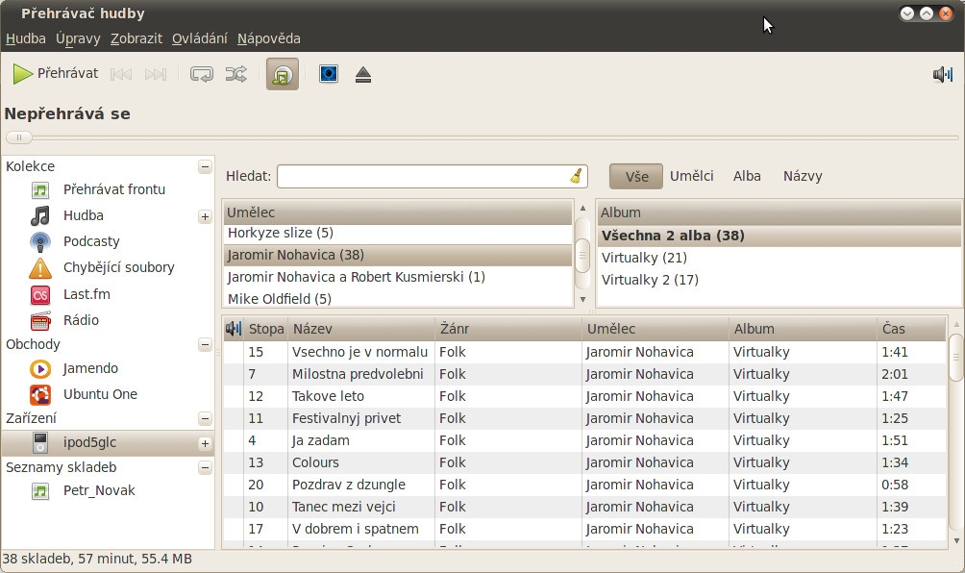Image resolution: width=965 pixels, height=573 pixels.
Task: Click the artist list scrollbar handle
Action: 582,255
